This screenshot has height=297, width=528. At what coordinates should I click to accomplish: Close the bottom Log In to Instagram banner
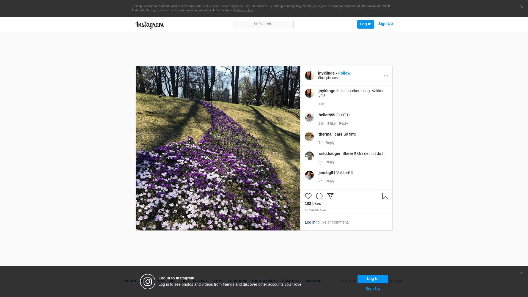point(521,273)
